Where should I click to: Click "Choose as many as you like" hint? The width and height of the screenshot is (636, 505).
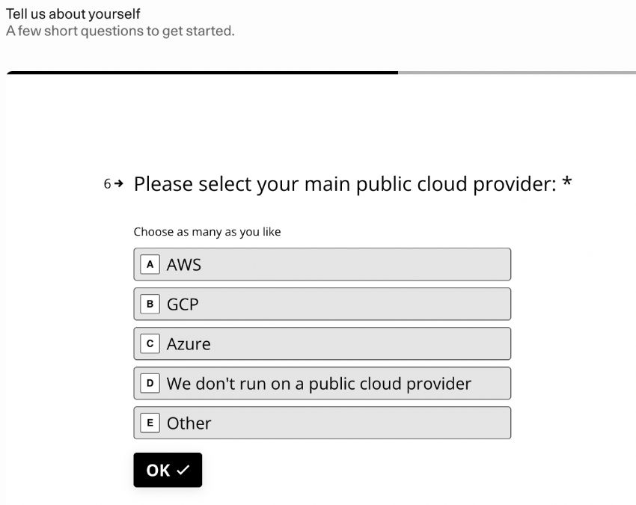pos(207,232)
